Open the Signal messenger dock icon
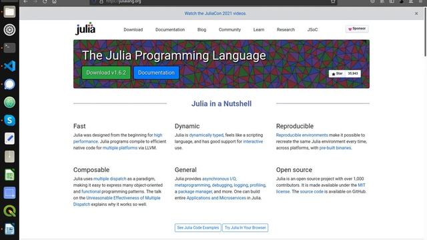 point(9,84)
